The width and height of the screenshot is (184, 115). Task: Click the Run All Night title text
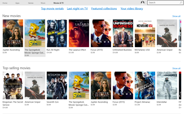pos(53,50)
